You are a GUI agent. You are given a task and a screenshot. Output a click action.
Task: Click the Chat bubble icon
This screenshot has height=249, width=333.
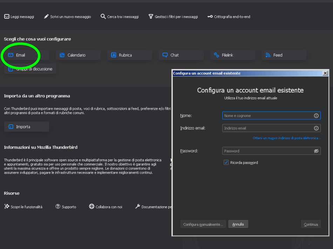165,55
